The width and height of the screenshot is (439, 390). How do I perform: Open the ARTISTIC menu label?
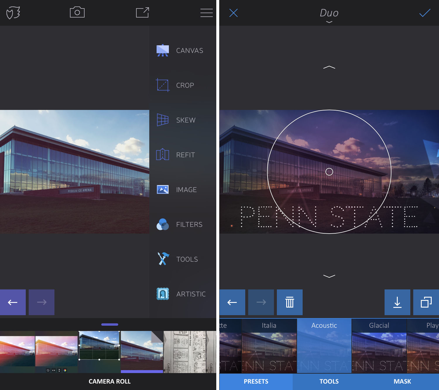coord(191,294)
